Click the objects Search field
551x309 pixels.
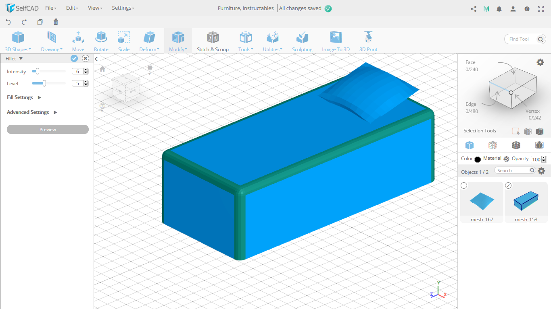pos(515,171)
